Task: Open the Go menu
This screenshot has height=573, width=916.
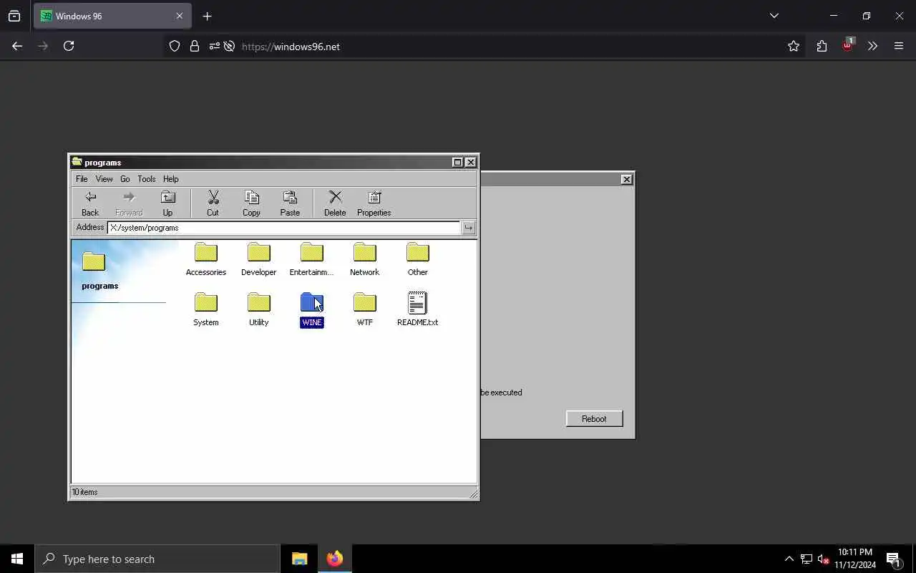Action: pos(125,179)
